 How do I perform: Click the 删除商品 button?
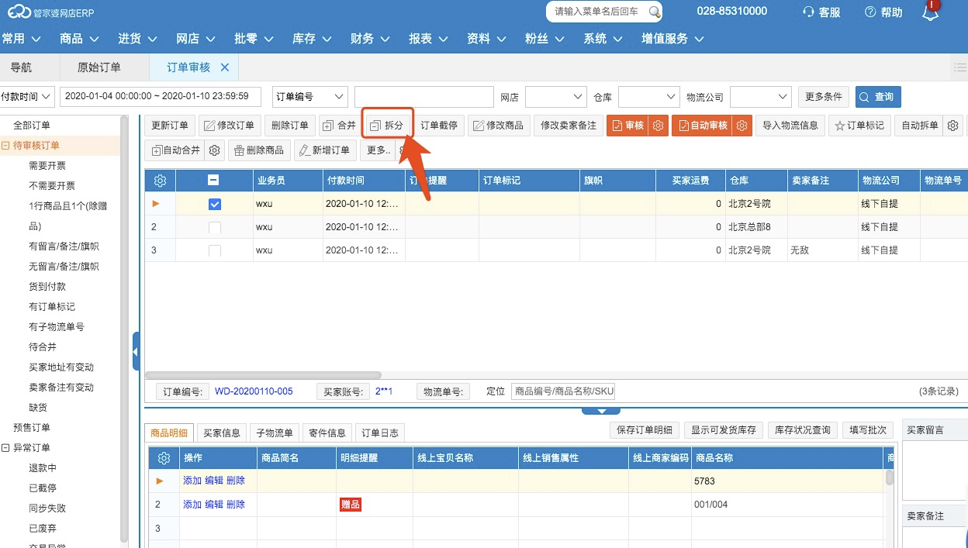[259, 150]
